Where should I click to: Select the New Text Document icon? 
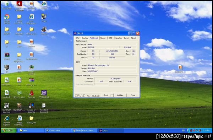tap(44, 108)
